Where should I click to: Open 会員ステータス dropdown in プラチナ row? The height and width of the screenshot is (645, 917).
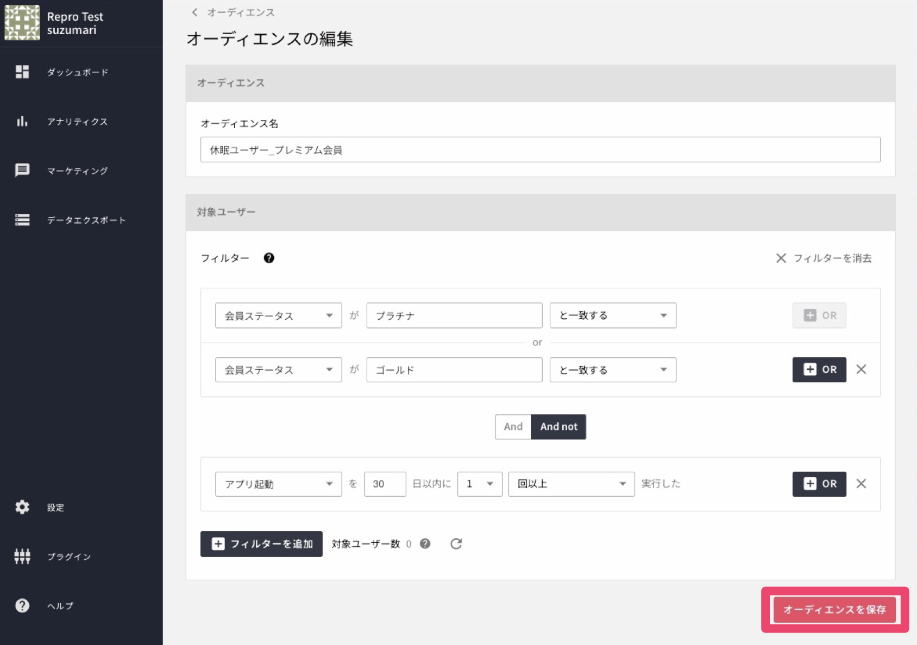click(279, 315)
